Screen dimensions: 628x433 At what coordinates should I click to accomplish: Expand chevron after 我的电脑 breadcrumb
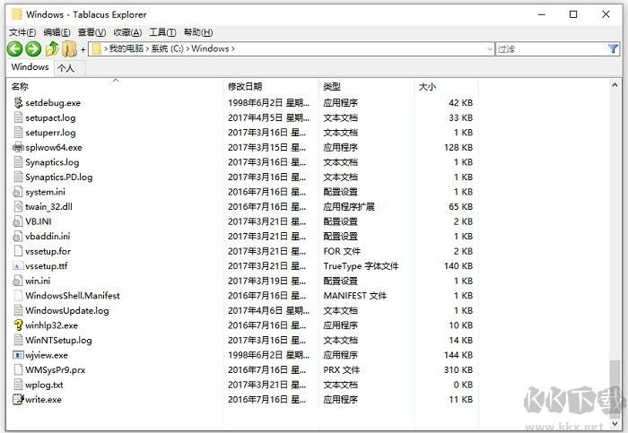147,48
